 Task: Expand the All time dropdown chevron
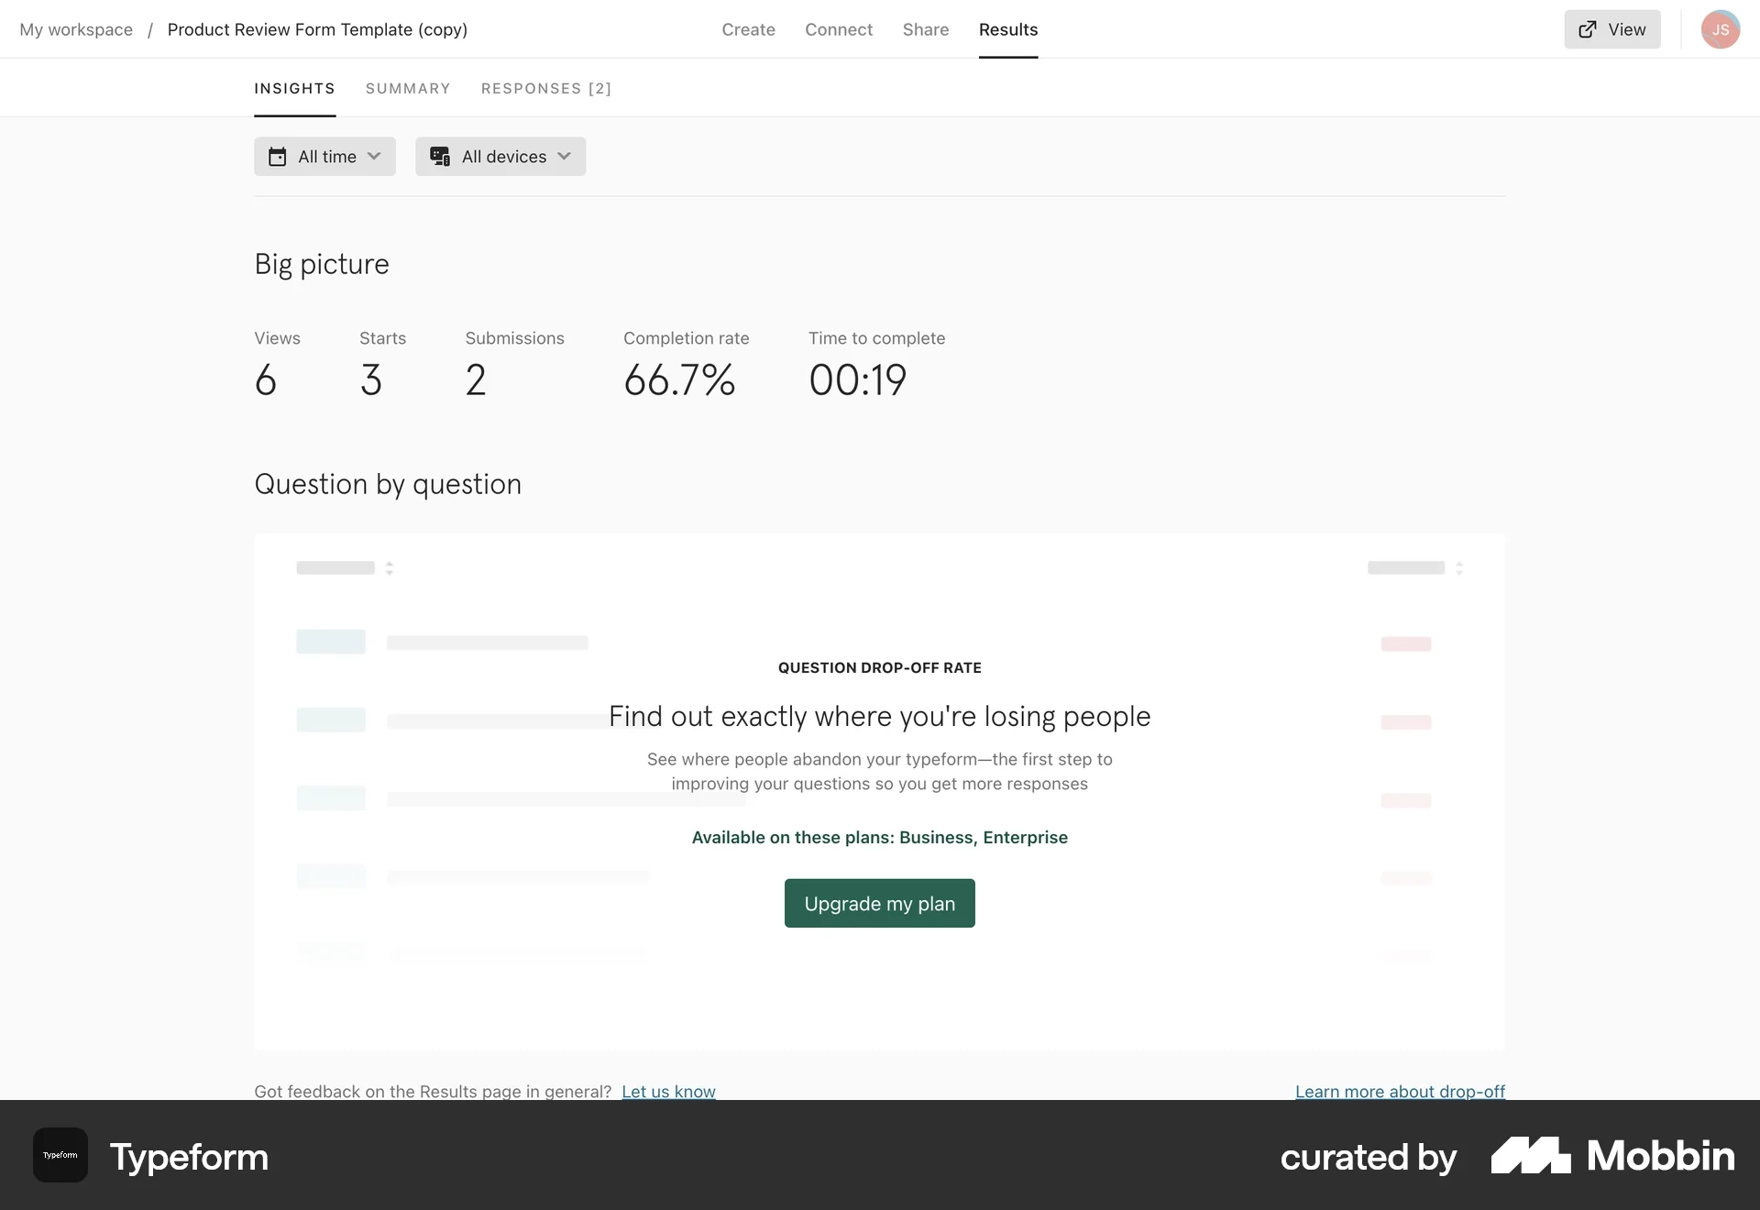tap(374, 157)
